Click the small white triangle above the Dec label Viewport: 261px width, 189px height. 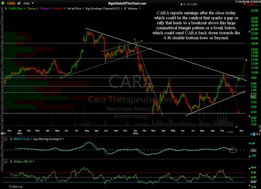tap(237, 127)
